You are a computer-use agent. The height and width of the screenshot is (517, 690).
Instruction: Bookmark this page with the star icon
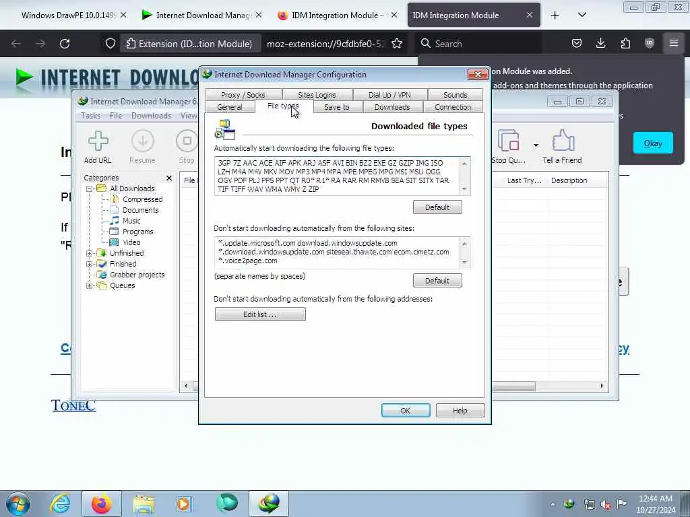coord(397,44)
